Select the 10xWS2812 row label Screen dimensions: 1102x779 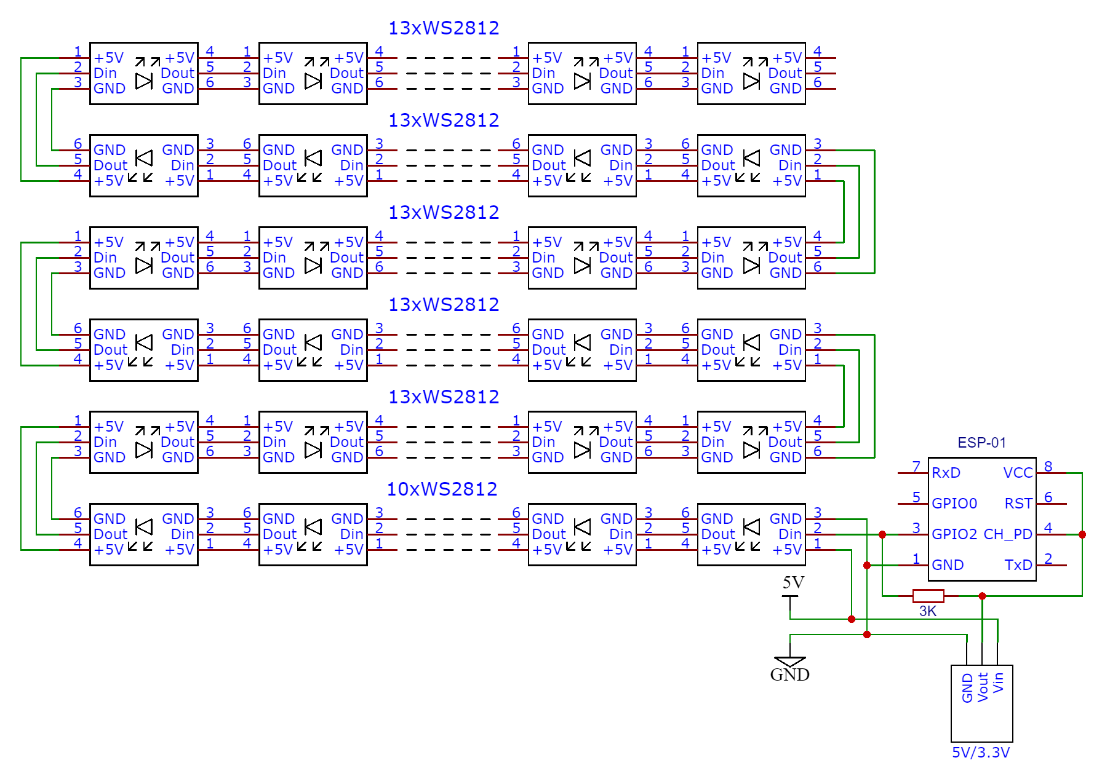pos(442,489)
